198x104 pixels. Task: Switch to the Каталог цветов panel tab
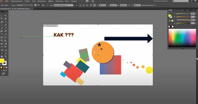(x=179, y=10)
